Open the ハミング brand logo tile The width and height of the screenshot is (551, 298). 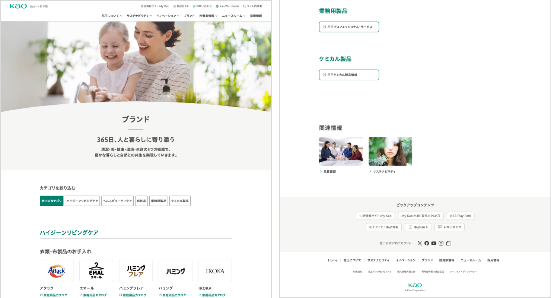[x=175, y=271]
